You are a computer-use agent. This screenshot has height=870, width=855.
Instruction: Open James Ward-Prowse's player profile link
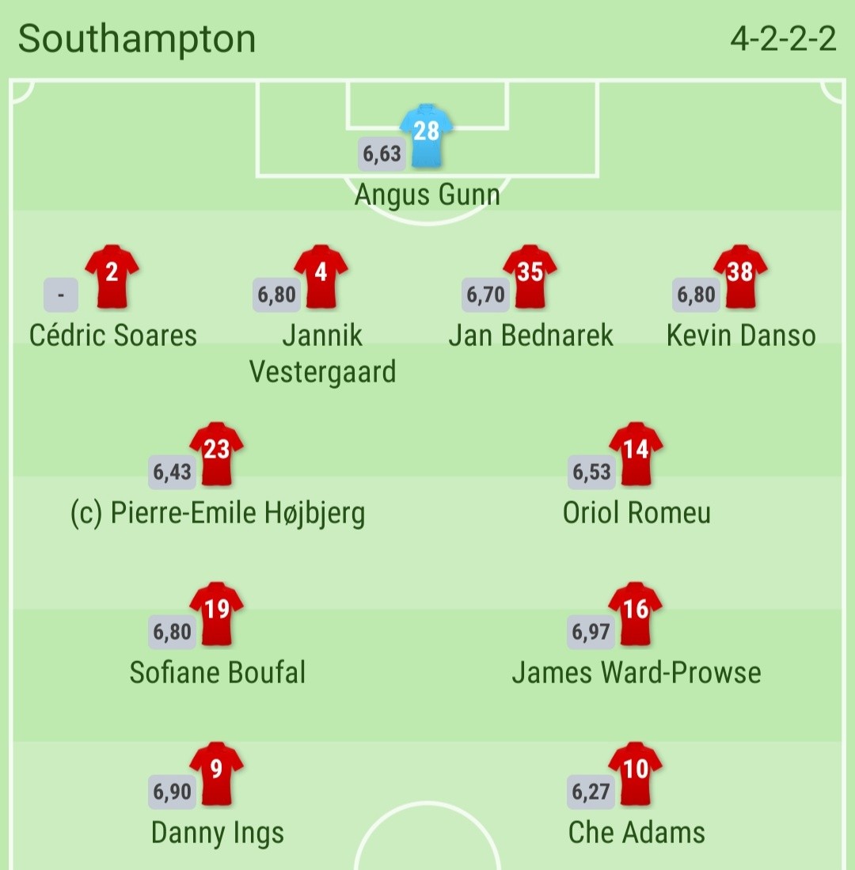coord(636,672)
